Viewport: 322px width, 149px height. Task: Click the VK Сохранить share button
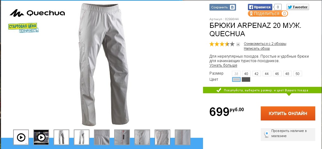tap(223, 7)
